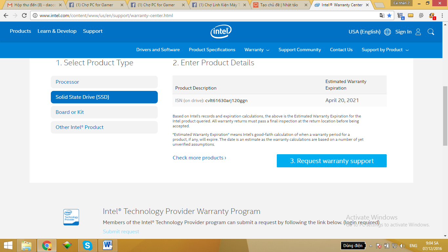
Task: Open USA (English) region selector
Action: pos(364,32)
